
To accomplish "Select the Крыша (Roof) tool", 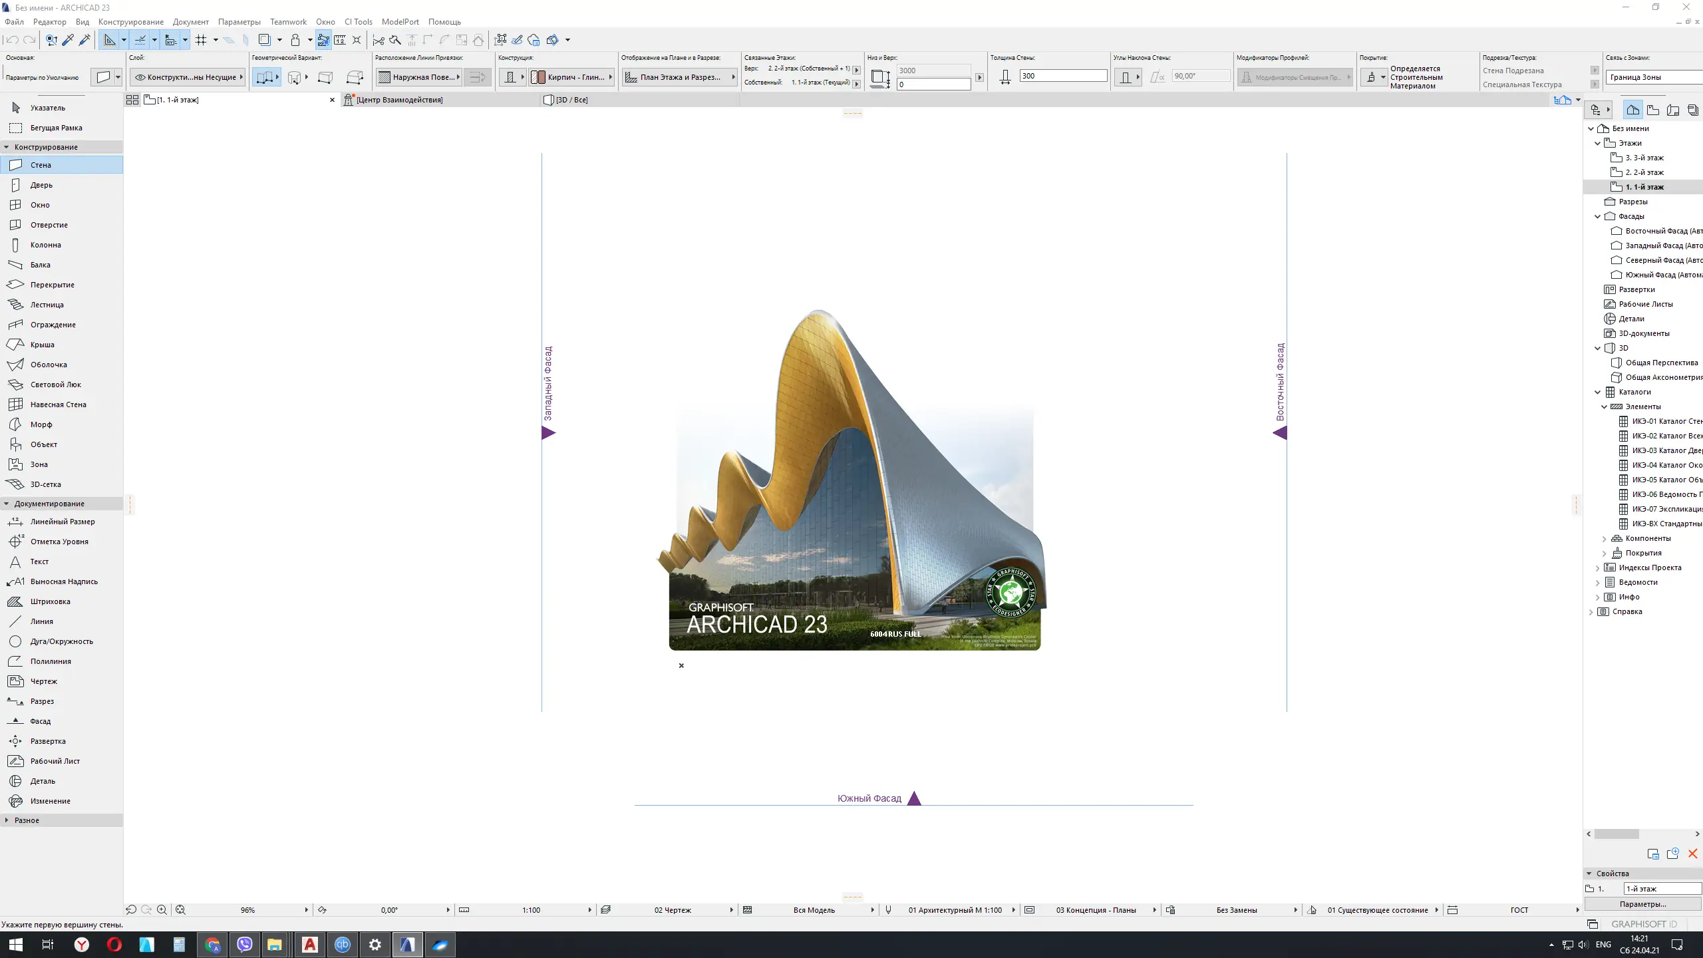I will pos(42,345).
